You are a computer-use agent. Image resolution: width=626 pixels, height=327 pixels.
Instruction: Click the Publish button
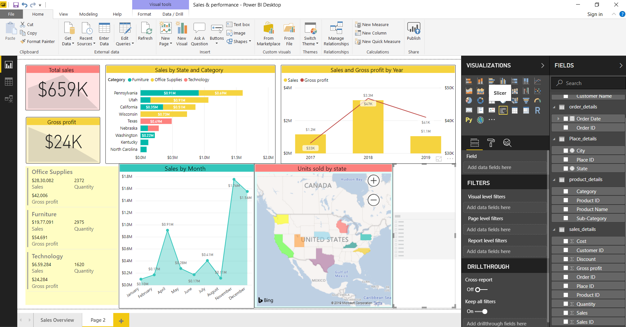[414, 32]
